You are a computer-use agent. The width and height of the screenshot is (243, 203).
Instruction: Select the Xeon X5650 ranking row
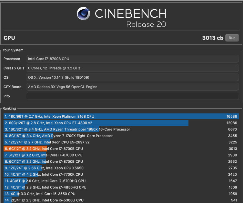click(121, 168)
